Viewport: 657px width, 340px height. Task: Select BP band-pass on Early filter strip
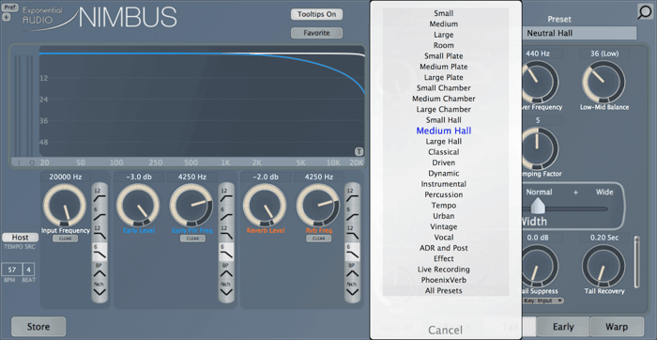pyautogui.click(x=226, y=271)
